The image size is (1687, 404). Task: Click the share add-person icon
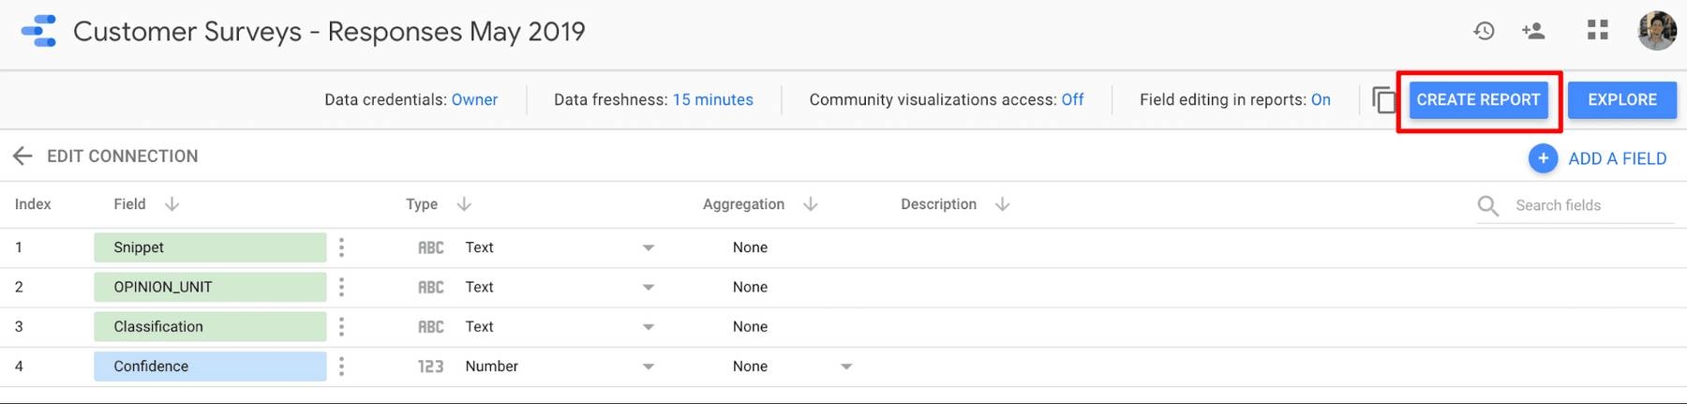1533,31
